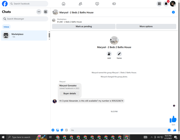180x140 pixels.
Task: Open the nine-dot Menu grid icon
Action: point(159,4)
